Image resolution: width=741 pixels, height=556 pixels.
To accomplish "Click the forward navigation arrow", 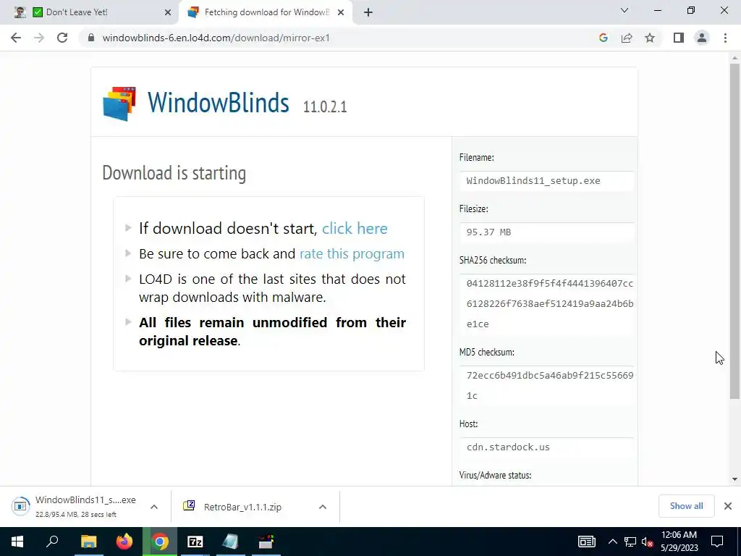I will [x=39, y=38].
